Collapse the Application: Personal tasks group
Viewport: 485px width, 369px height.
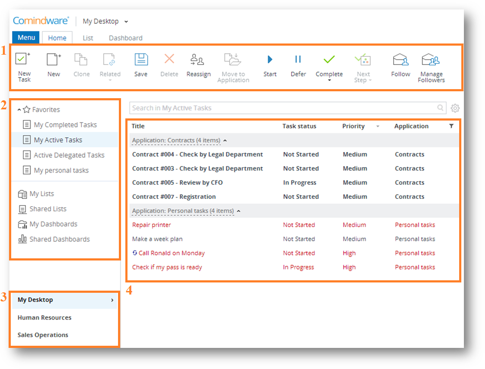[239, 211]
